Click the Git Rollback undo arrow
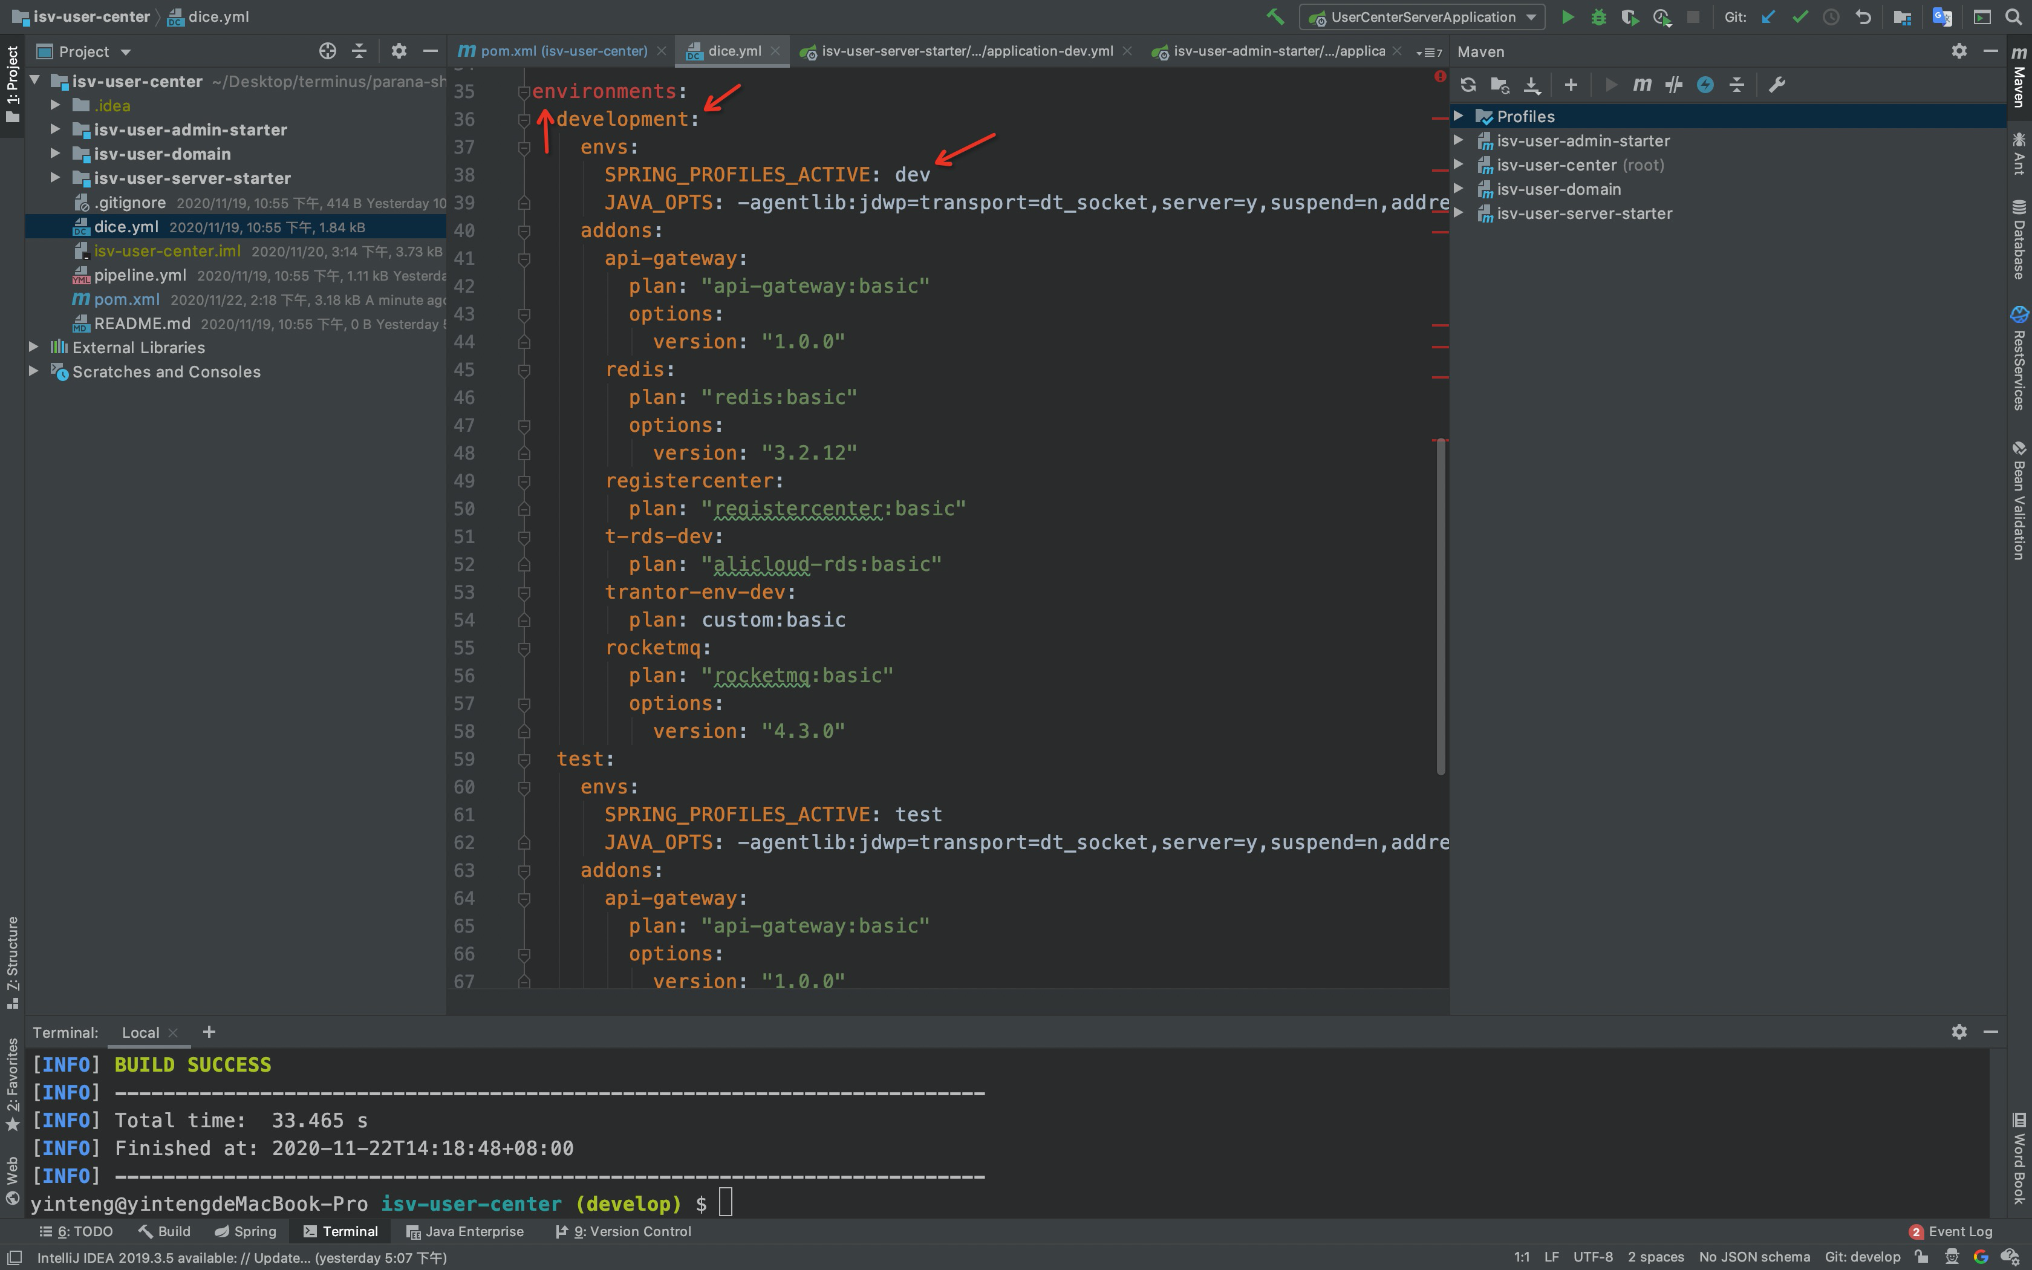2032x1270 pixels. (1863, 17)
